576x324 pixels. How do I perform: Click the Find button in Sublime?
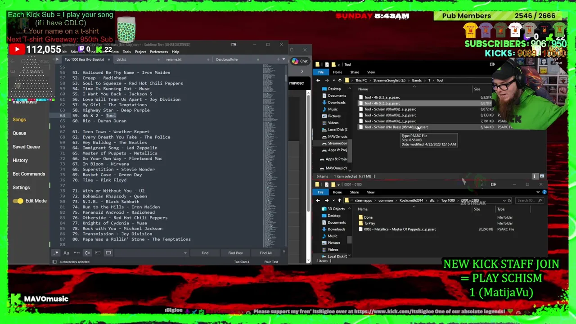(x=205, y=253)
